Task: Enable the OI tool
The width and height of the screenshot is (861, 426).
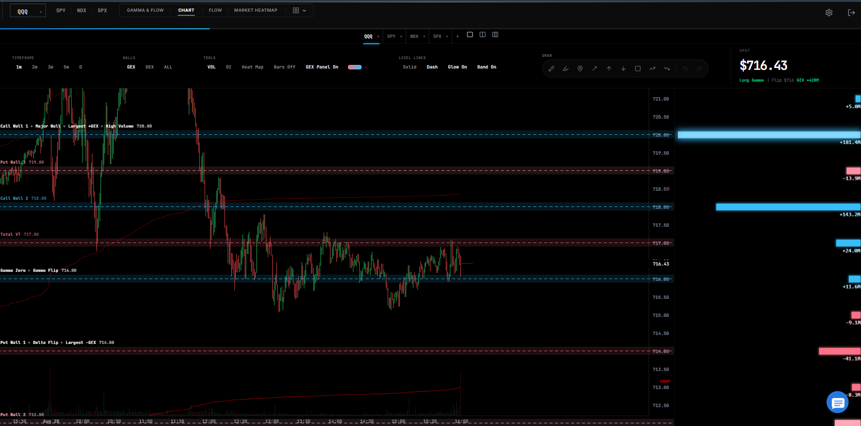Action: (229, 67)
